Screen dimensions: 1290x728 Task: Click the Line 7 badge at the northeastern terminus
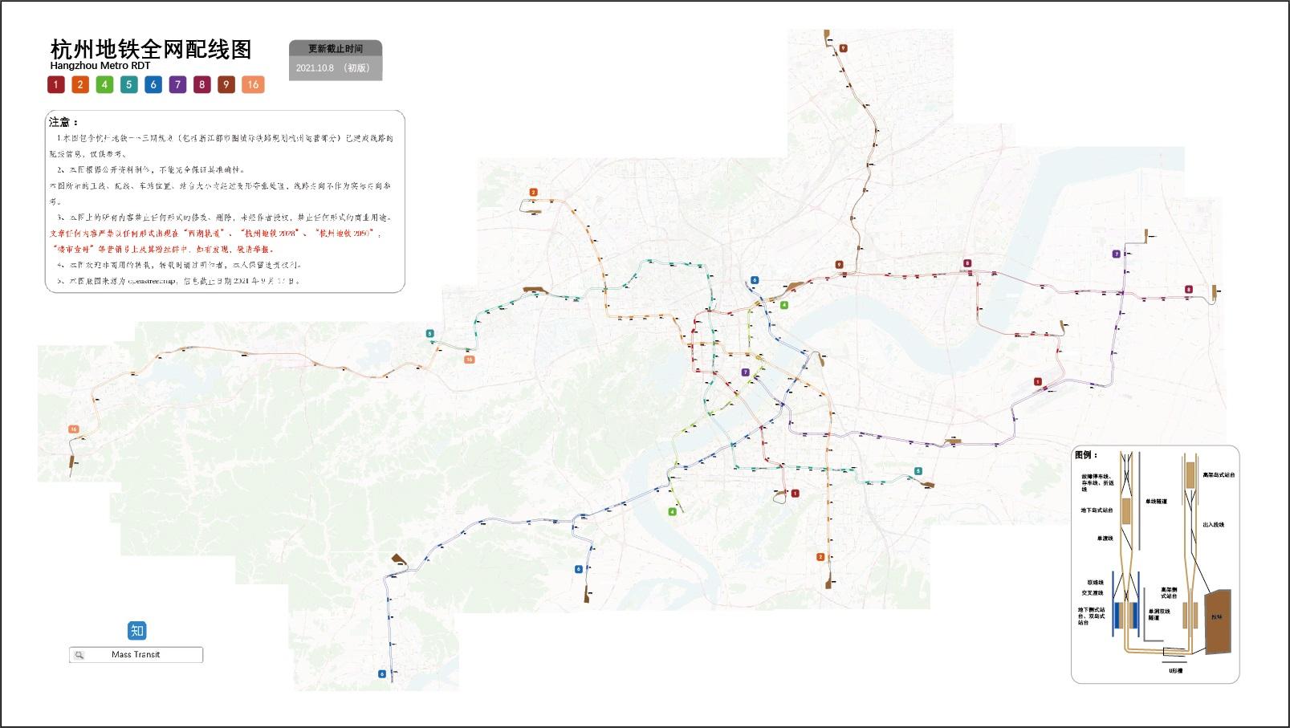coord(1116,254)
